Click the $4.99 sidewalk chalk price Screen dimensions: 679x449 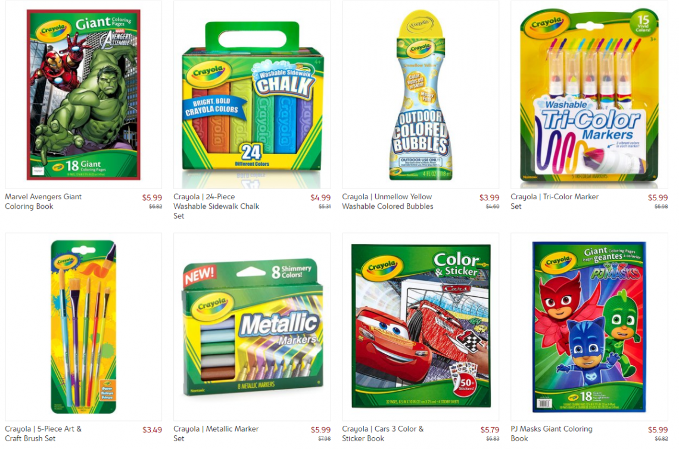320,197
